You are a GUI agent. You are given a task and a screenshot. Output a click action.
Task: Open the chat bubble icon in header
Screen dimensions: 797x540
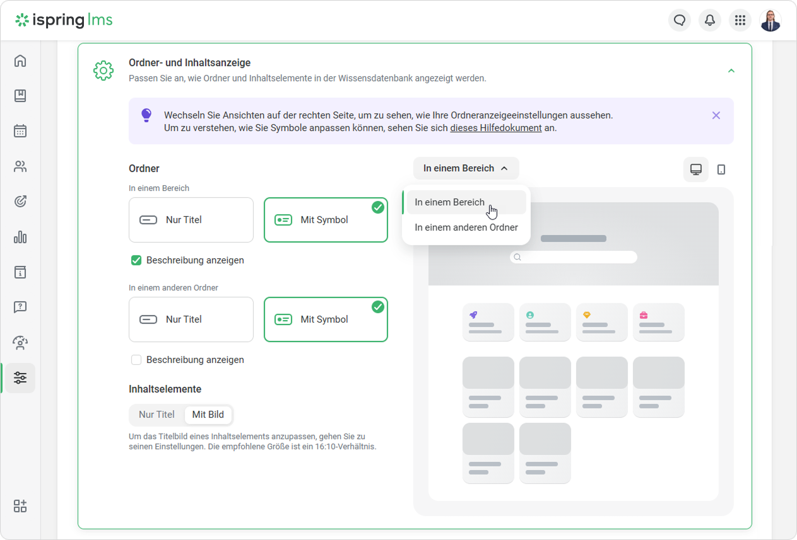click(x=680, y=20)
